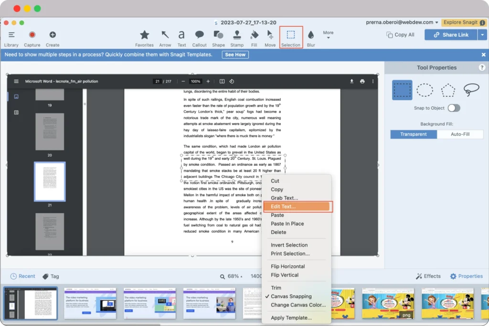The width and height of the screenshot is (489, 326).
Task: Select the Blur tool
Action: pyautogui.click(x=311, y=36)
